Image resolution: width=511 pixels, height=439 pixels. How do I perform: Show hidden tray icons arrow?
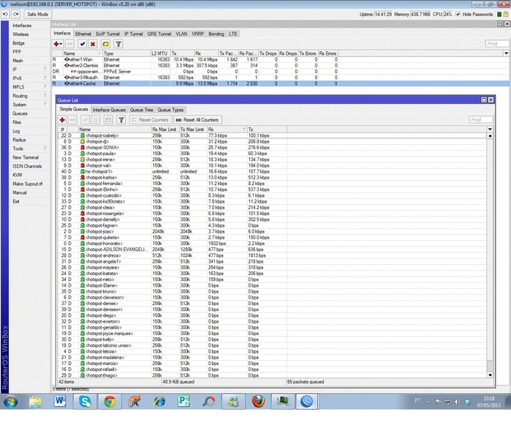[x=428, y=402]
